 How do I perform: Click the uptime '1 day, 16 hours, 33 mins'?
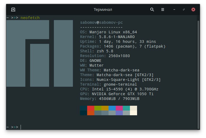click(x=128, y=42)
